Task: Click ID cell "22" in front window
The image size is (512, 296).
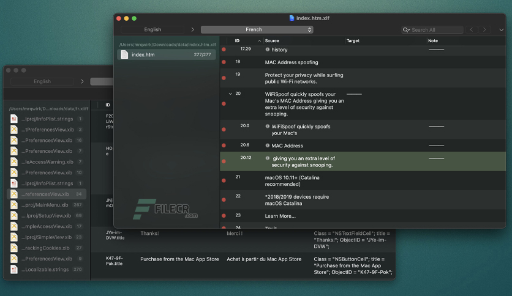Action: [x=238, y=196]
